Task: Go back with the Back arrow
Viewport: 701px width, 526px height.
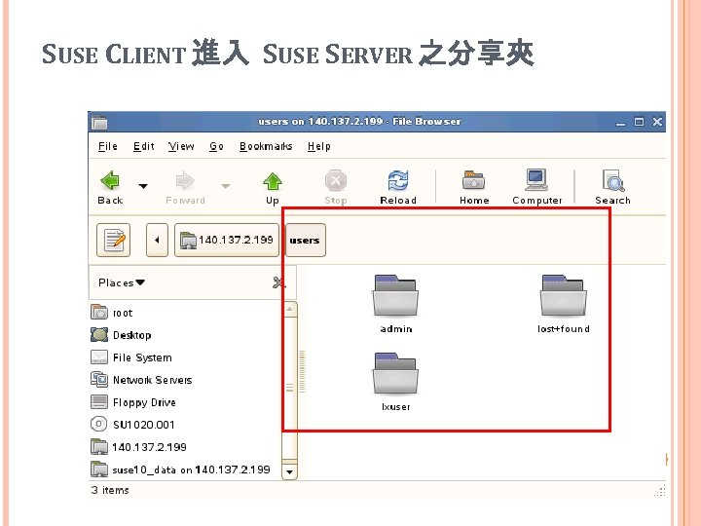Action: (x=110, y=187)
